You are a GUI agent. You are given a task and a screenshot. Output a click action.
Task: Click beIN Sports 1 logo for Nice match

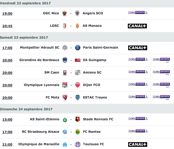coord(138,12)
